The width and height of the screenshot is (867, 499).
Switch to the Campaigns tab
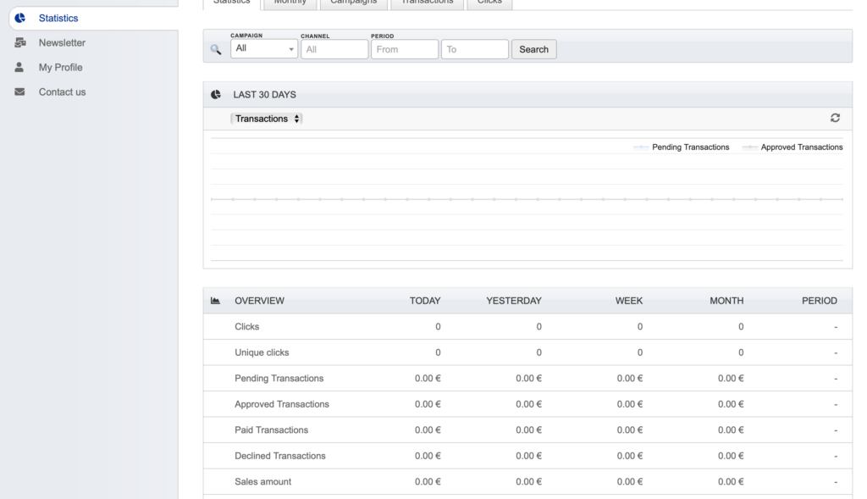[x=354, y=3]
